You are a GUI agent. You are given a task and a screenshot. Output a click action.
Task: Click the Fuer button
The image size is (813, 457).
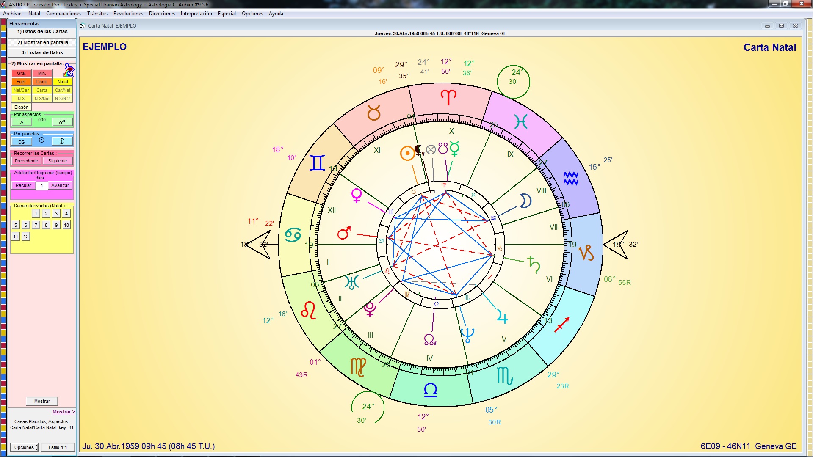[x=21, y=82]
